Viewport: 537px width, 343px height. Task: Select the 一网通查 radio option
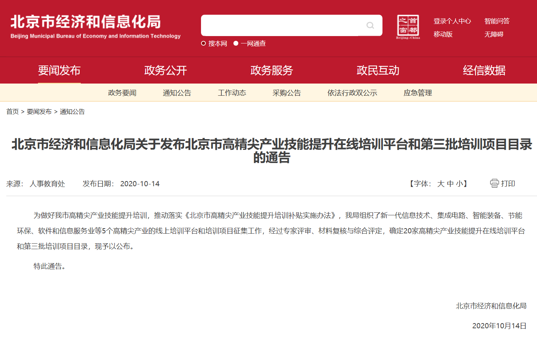[x=236, y=43]
